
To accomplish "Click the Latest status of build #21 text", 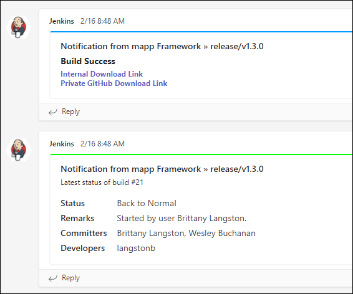I will (102, 183).
